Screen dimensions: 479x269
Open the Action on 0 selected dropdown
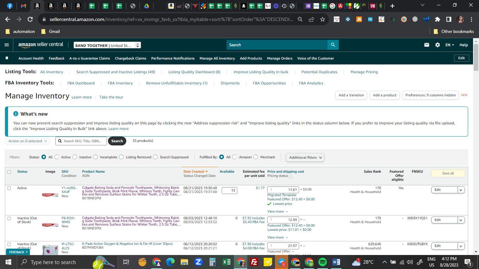tap(27, 141)
